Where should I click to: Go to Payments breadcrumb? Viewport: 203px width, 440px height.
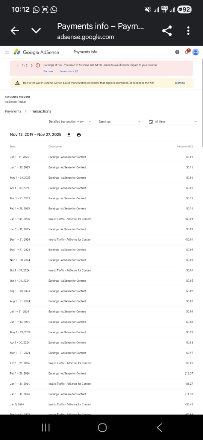point(13,111)
